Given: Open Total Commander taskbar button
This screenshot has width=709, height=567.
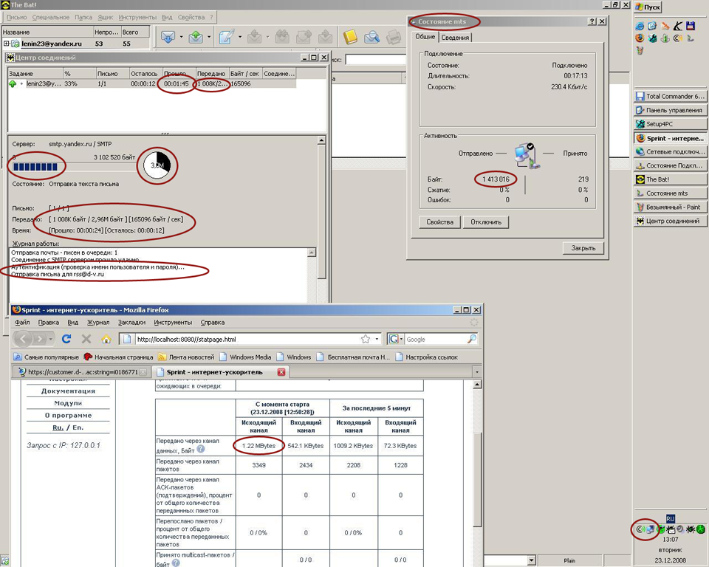Looking at the screenshot, I should pyautogui.click(x=670, y=96).
